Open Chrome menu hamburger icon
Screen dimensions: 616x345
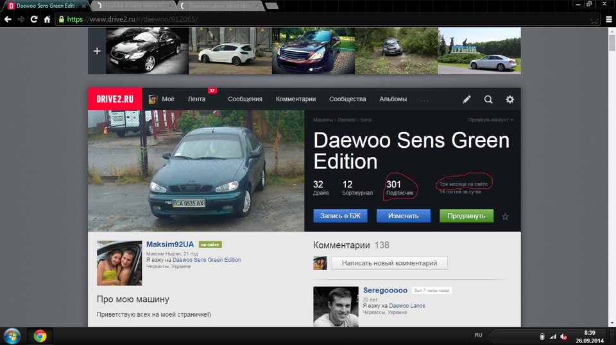[x=609, y=19]
